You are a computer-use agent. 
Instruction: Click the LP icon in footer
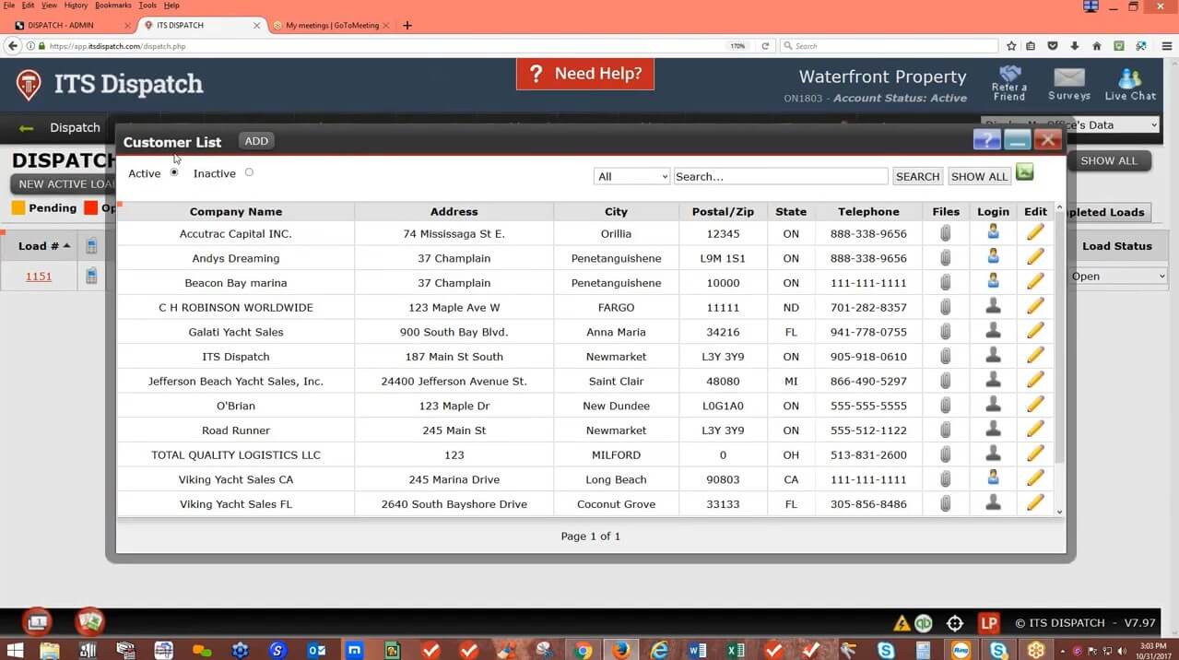pyautogui.click(x=989, y=623)
